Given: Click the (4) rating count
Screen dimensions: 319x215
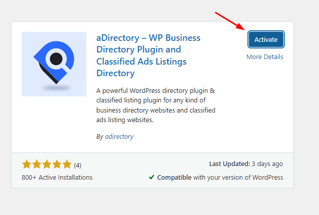Looking at the screenshot, I should [x=78, y=165].
